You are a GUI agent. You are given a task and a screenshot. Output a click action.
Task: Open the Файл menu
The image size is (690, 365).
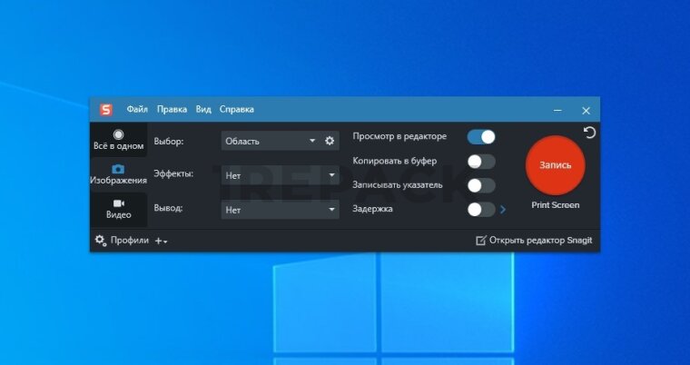(137, 110)
